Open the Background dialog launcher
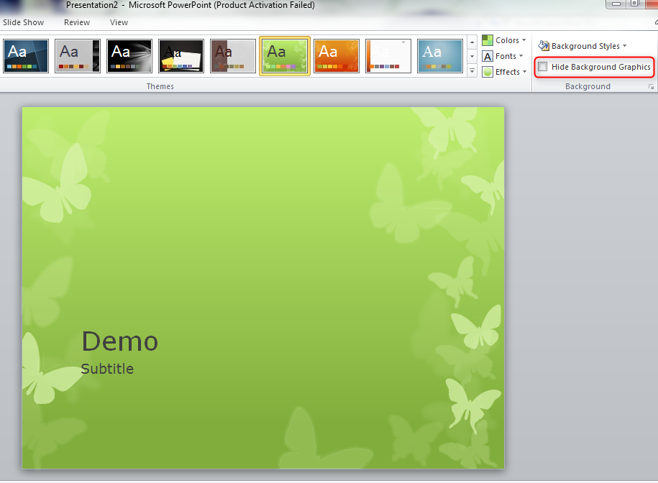 651,87
